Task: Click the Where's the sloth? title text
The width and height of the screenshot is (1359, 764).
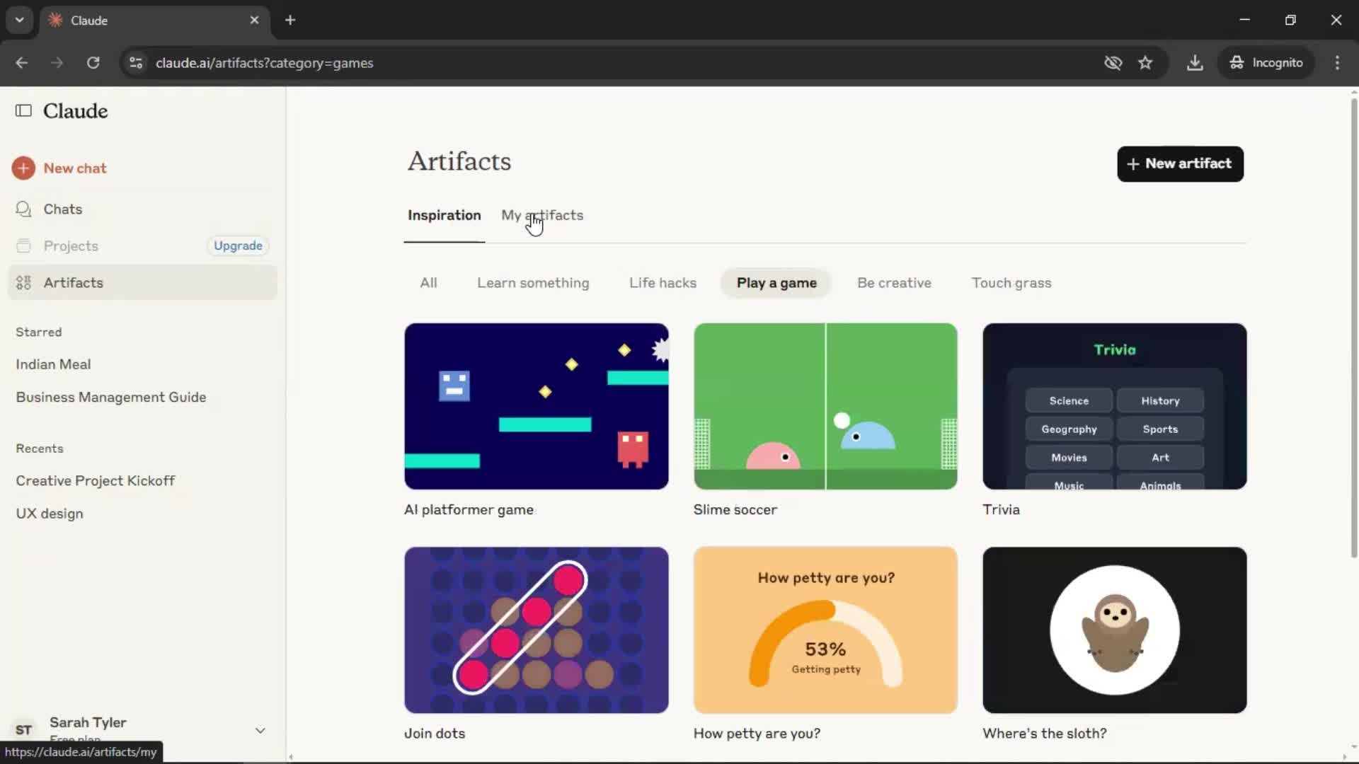Action: [x=1044, y=734]
